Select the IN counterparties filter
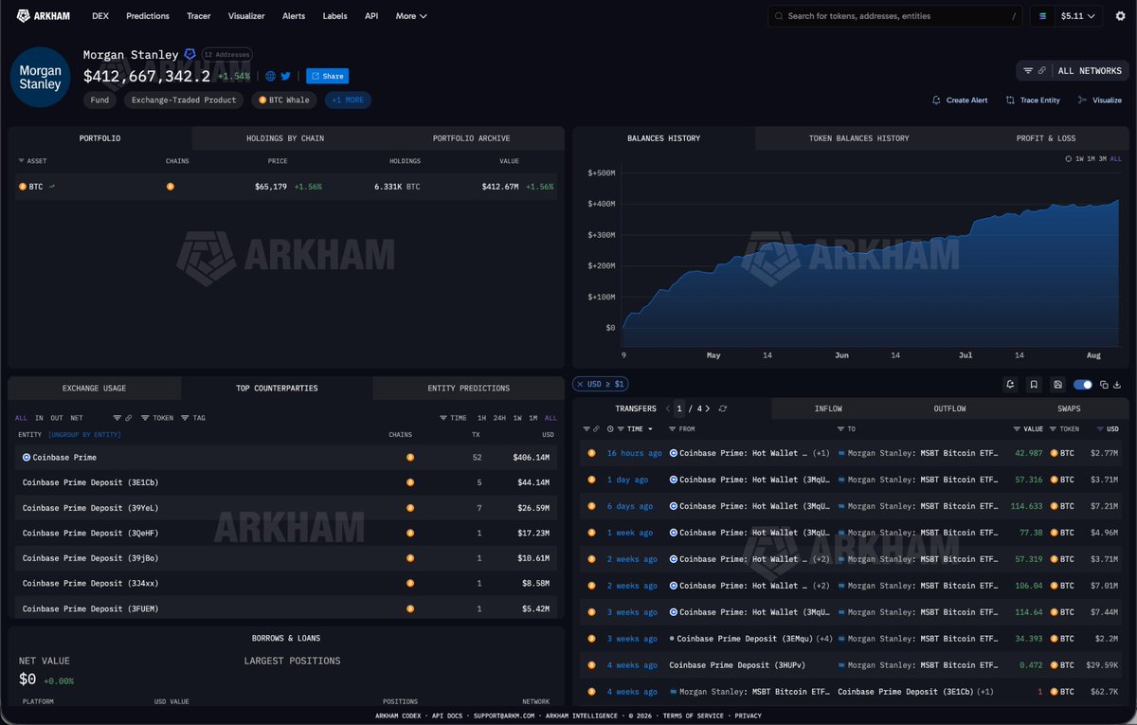 click(x=39, y=418)
